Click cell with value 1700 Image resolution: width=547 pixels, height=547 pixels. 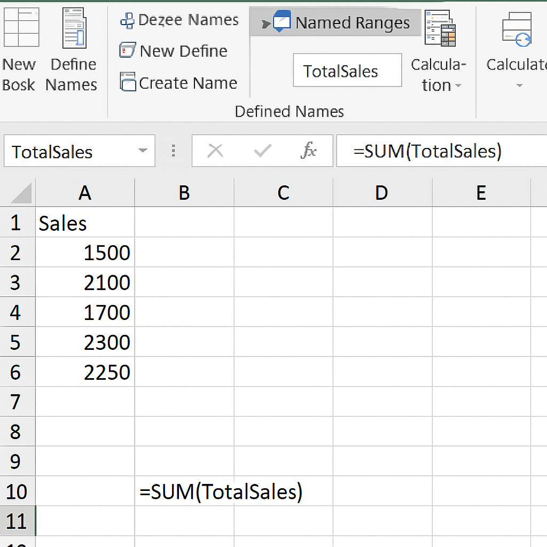click(85, 312)
